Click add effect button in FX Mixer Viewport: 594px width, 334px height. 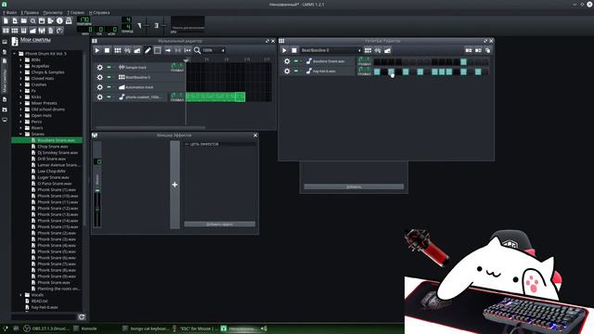click(220, 225)
